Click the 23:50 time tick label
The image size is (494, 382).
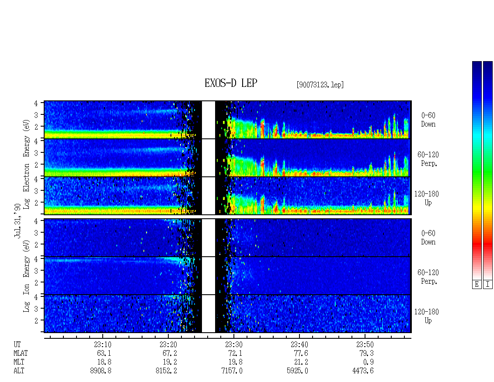[365, 344]
